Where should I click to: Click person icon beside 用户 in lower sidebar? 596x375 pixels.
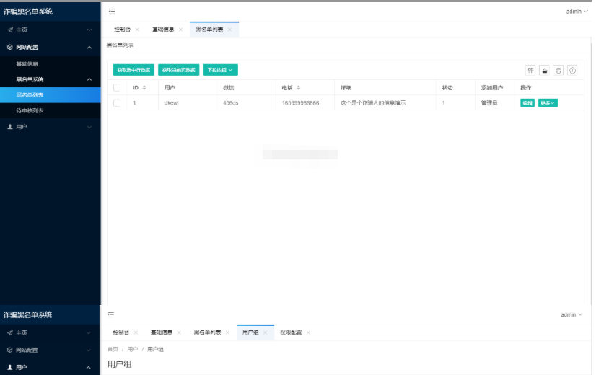[10, 367]
